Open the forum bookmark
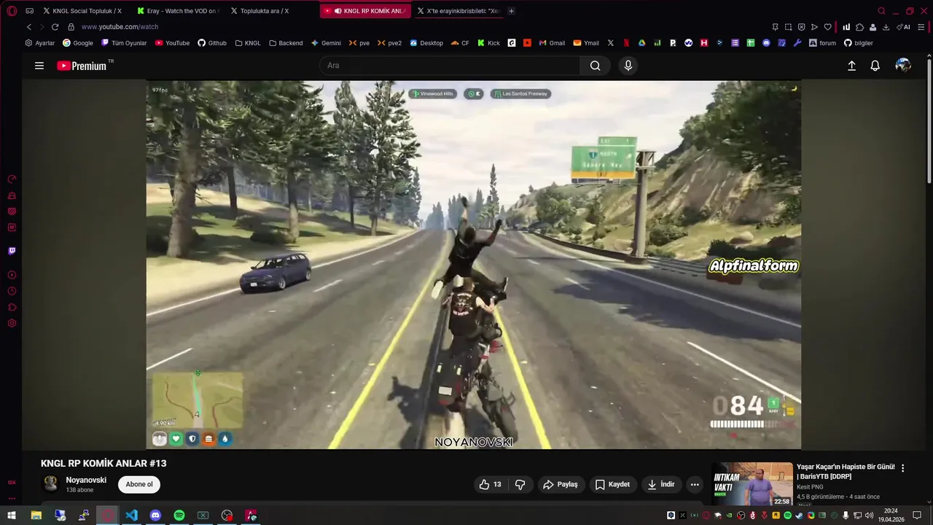The height and width of the screenshot is (525, 933). (822, 43)
